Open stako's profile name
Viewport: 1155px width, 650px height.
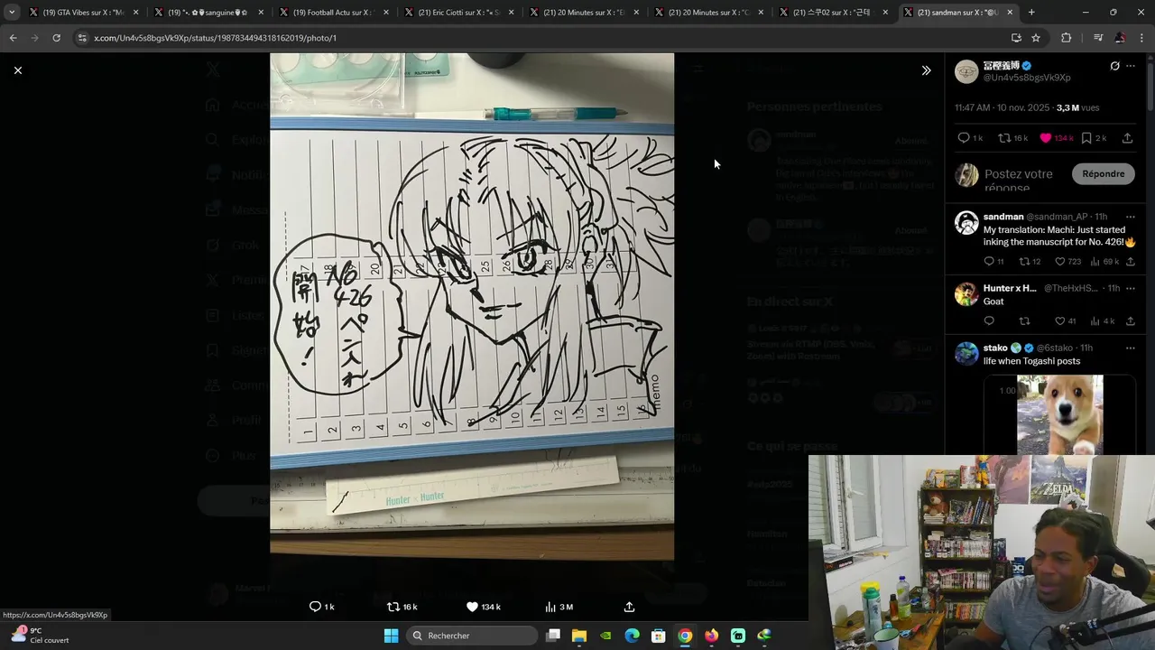point(995,348)
